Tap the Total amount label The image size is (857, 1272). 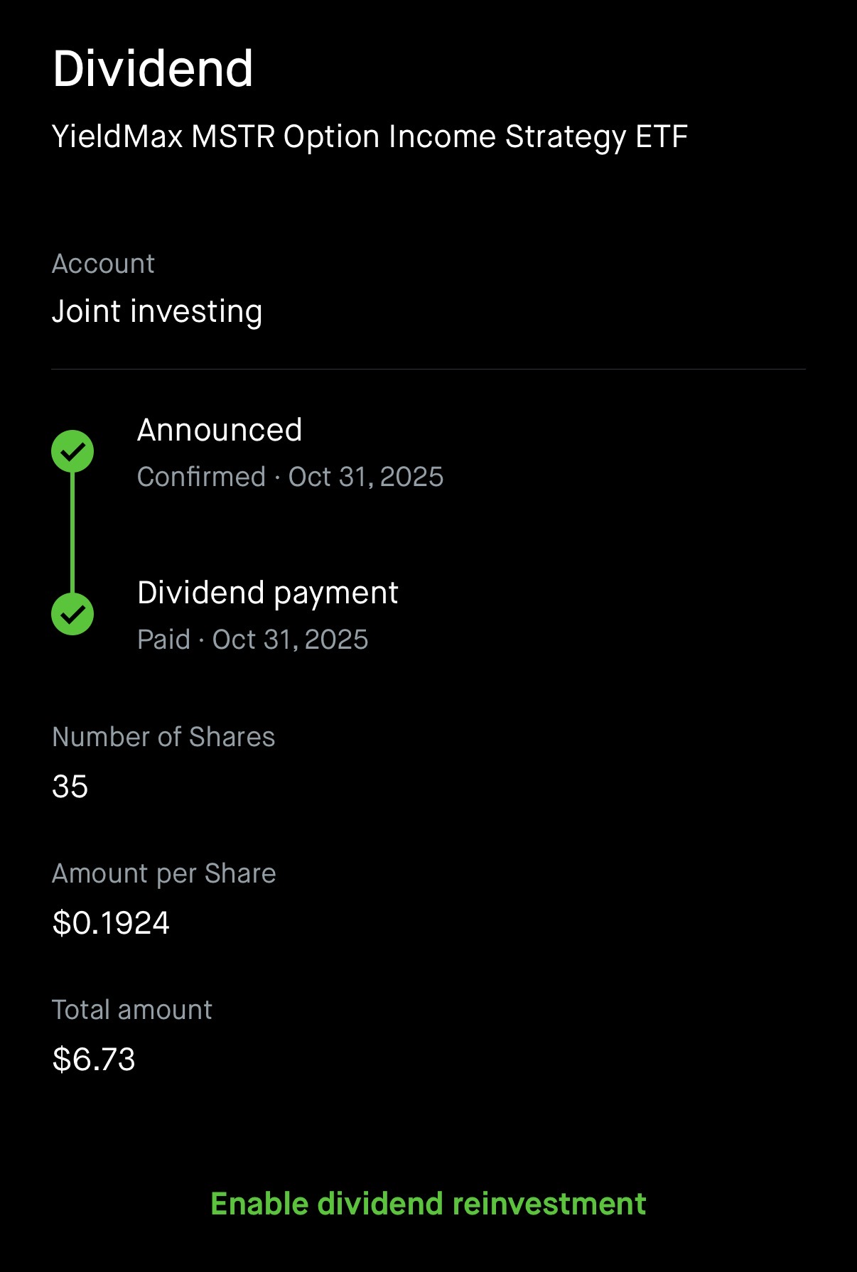[132, 1010]
